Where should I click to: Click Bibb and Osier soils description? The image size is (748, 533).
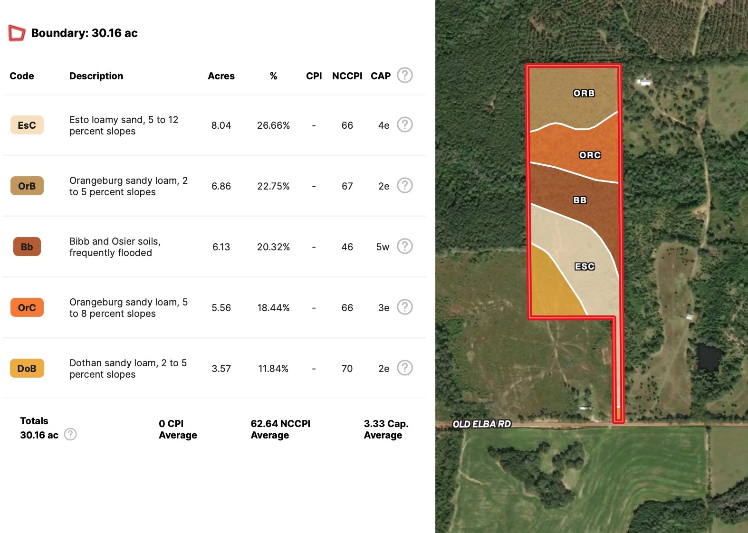(x=115, y=247)
